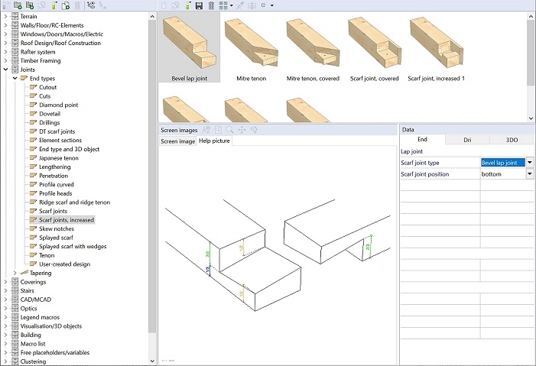Screen dimensions: 536x366
Task: Select the Bevel lap joint thumbnail
Action: [190, 47]
